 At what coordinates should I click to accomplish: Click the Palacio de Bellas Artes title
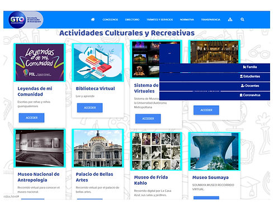(x=95, y=177)
